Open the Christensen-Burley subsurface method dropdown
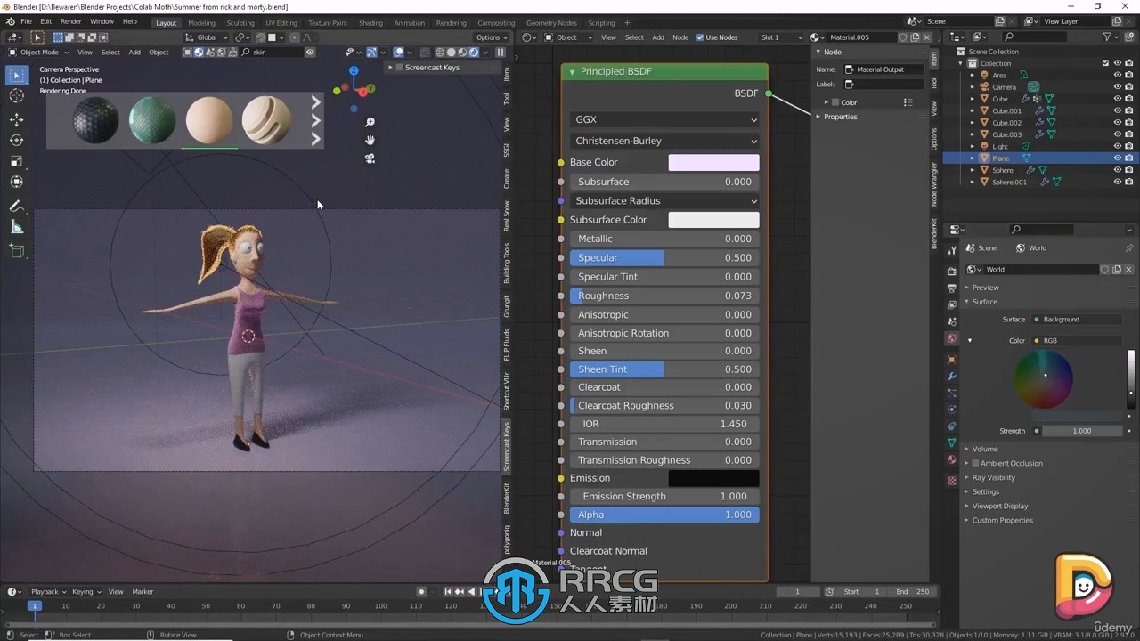The height and width of the screenshot is (641, 1140). coord(664,141)
